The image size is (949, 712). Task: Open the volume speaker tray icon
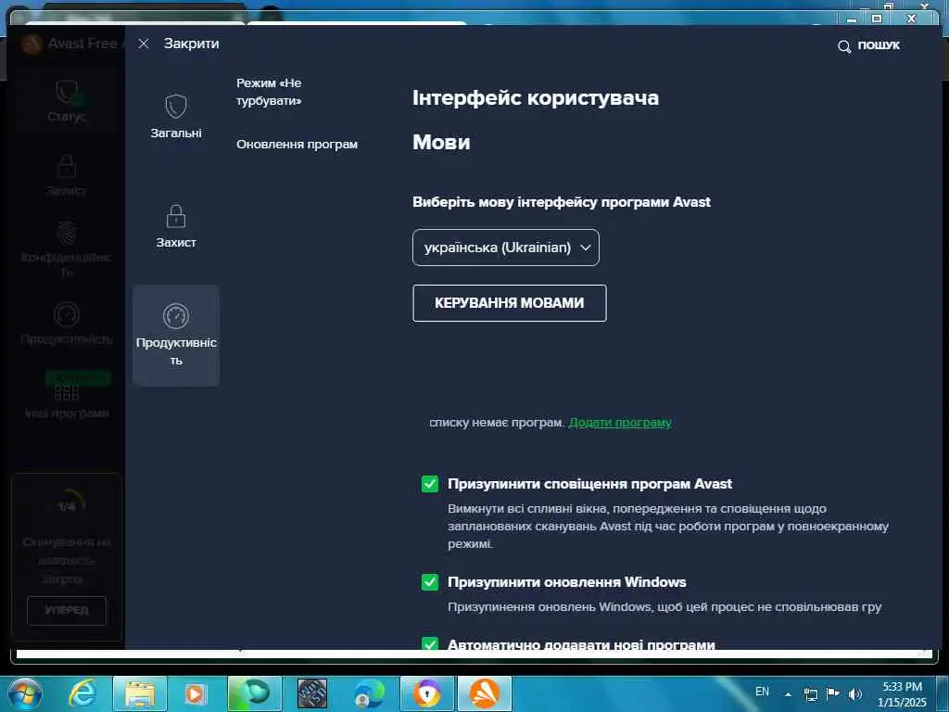854,694
